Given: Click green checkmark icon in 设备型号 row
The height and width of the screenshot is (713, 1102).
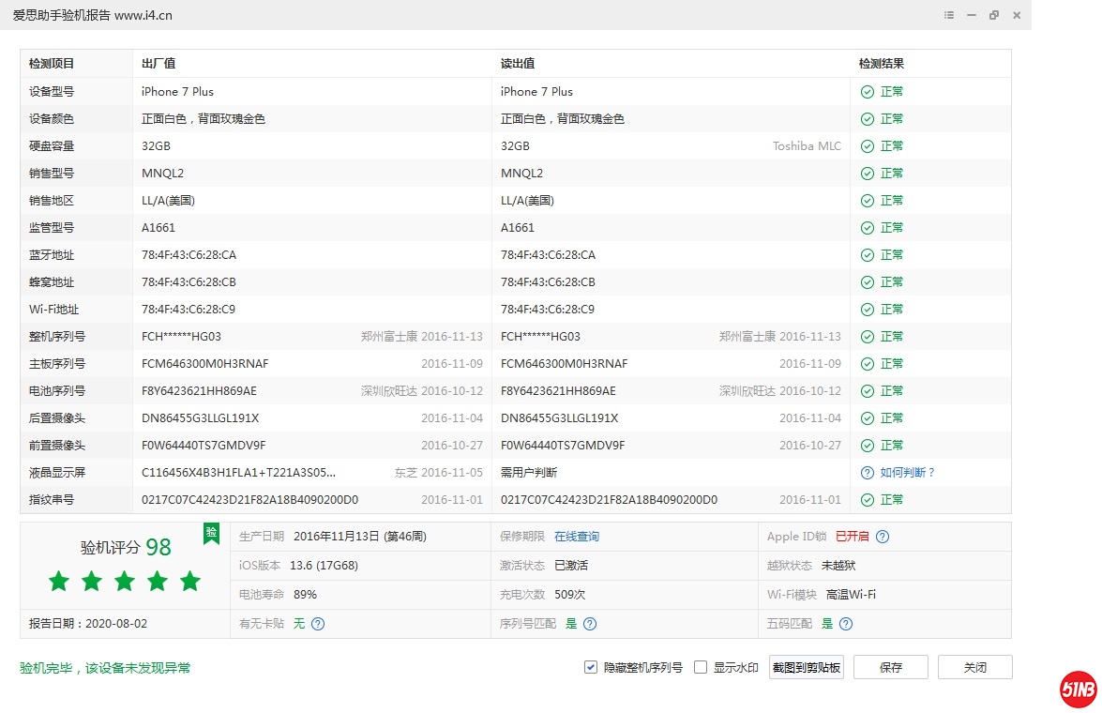Looking at the screenshot, I should [868, 92].
